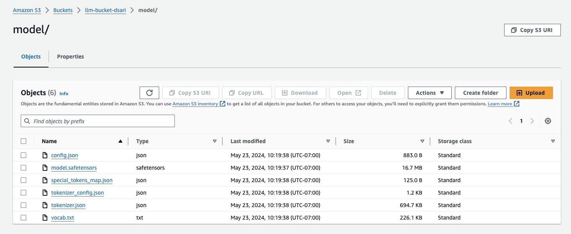The width and height of the screenshot is (571, 234).
Task: Click the external link icon after Learn more
Action: pyautogui.click(x=517, y=104)
